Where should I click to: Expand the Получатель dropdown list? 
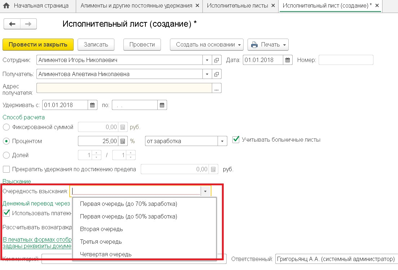[207, 74]
